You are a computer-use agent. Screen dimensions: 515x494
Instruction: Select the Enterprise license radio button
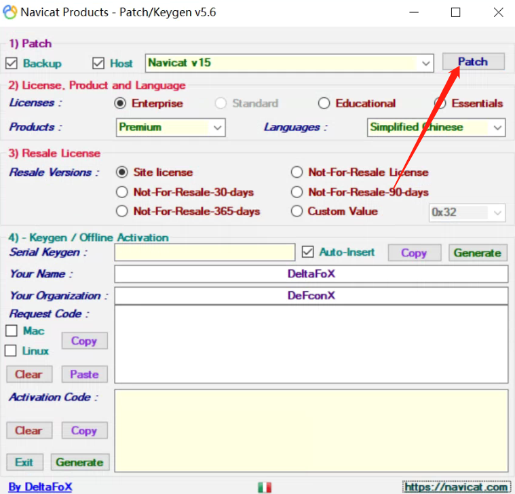[120, 103]
